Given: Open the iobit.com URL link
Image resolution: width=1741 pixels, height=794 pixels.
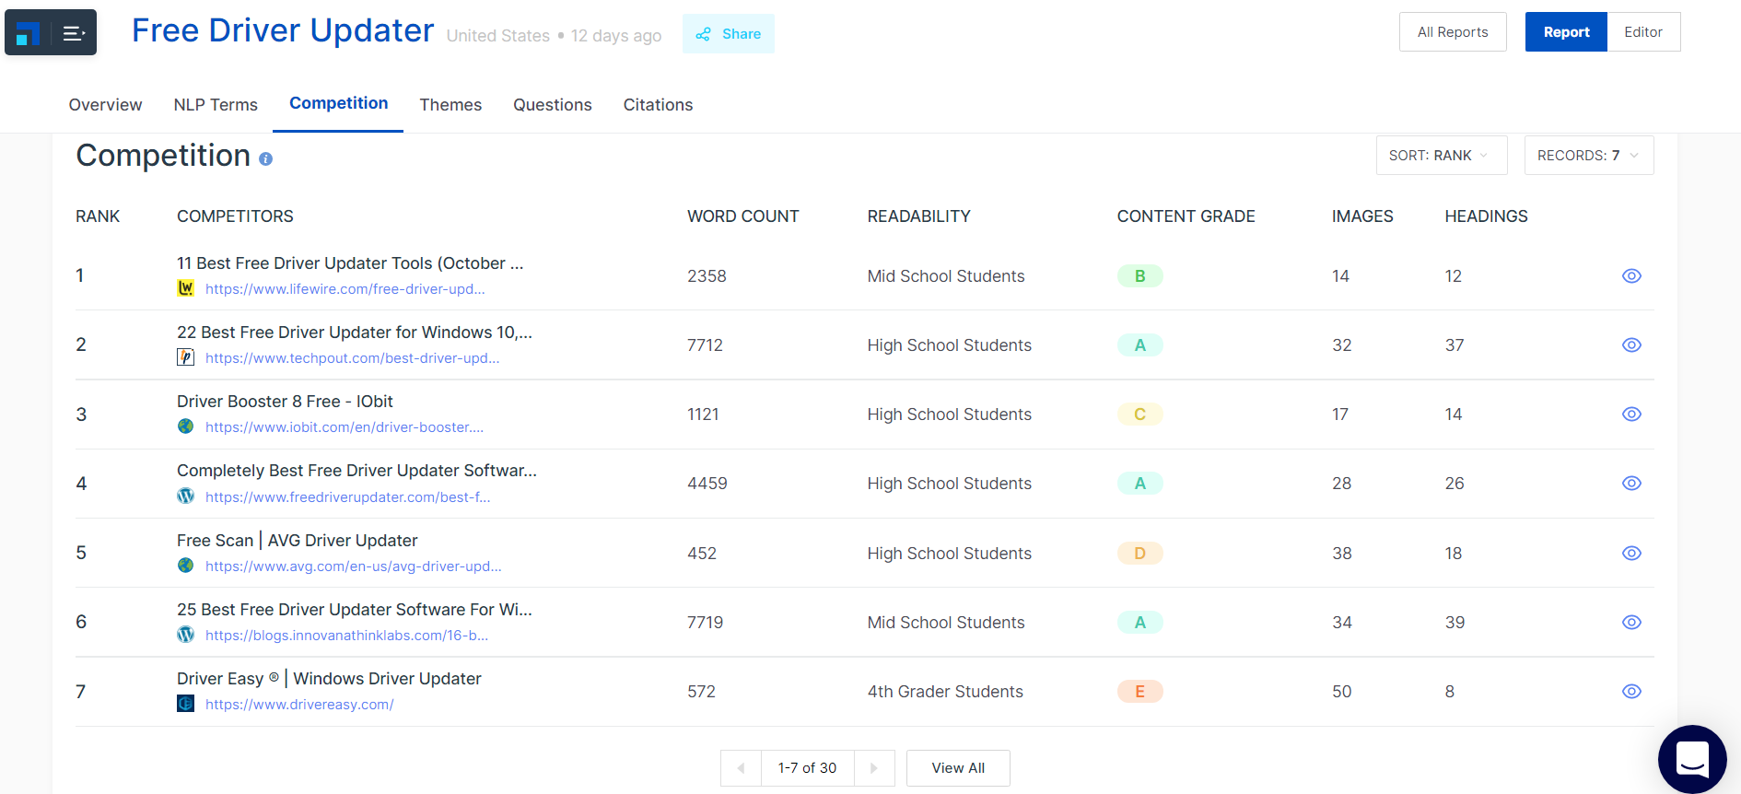Looking at the screenshot, I should tap(345, 427).
